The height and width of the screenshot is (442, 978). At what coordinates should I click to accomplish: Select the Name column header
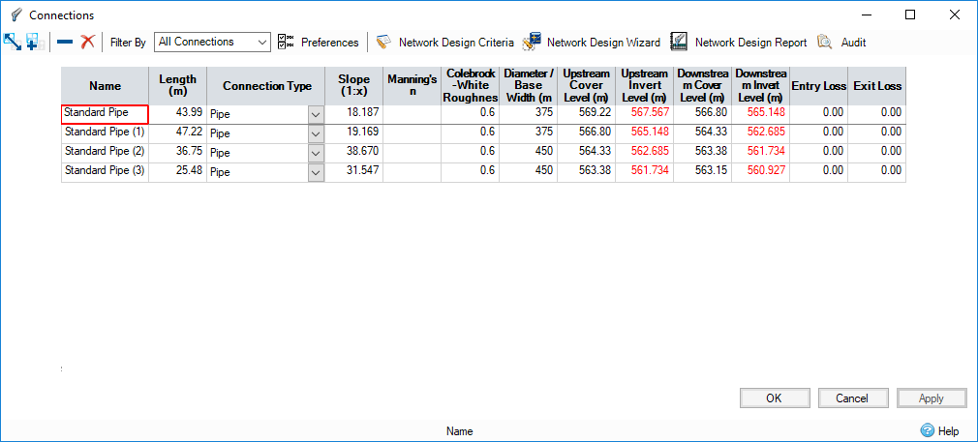105,86
